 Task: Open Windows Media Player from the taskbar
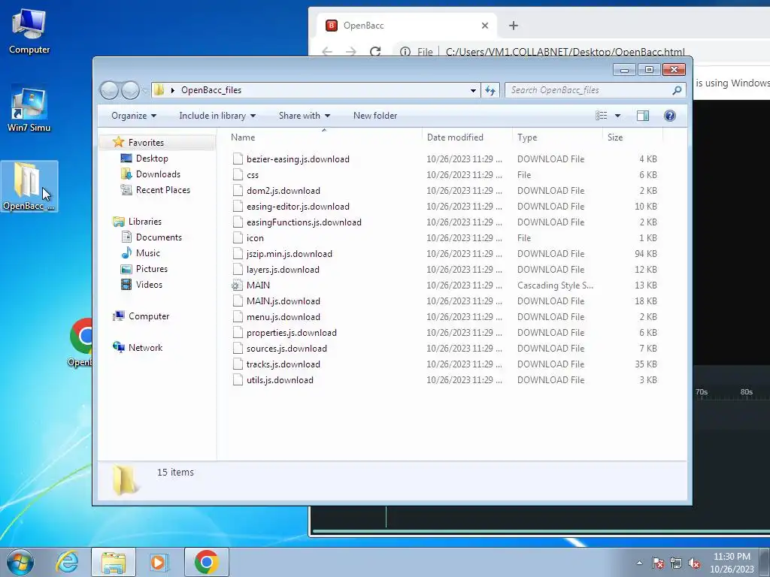[159, 562]
